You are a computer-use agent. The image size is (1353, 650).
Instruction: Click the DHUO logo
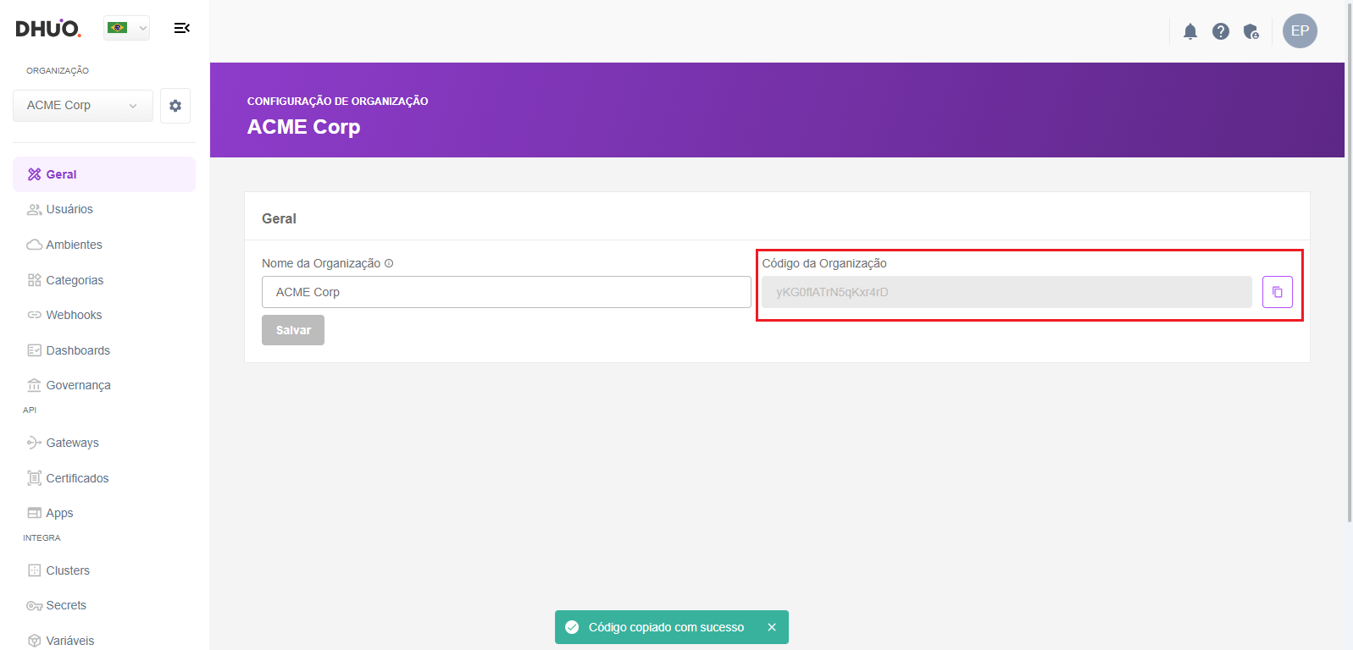point(48,28)
